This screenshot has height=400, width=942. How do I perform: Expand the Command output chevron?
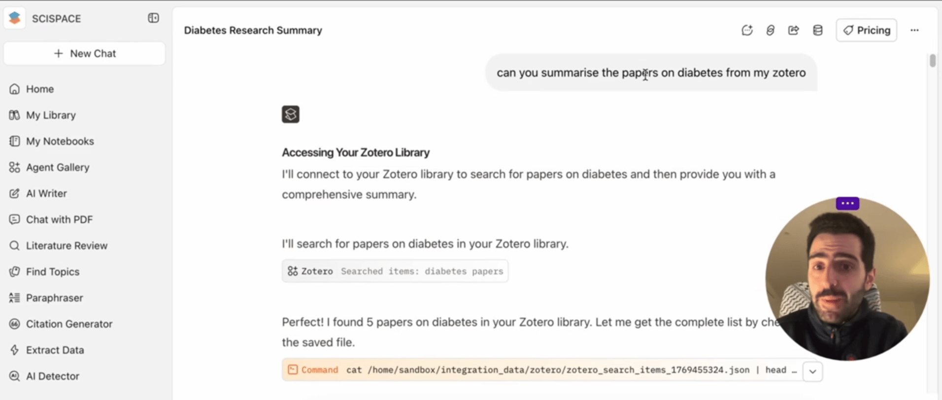click(812, 371)
